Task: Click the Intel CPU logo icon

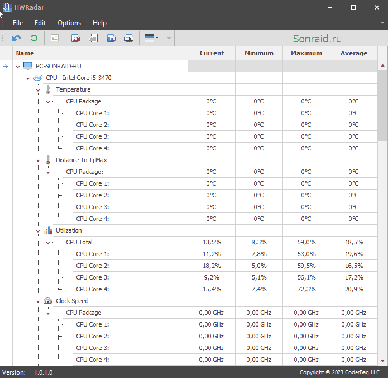Action: pyautogui.click(x=38, y=78)
